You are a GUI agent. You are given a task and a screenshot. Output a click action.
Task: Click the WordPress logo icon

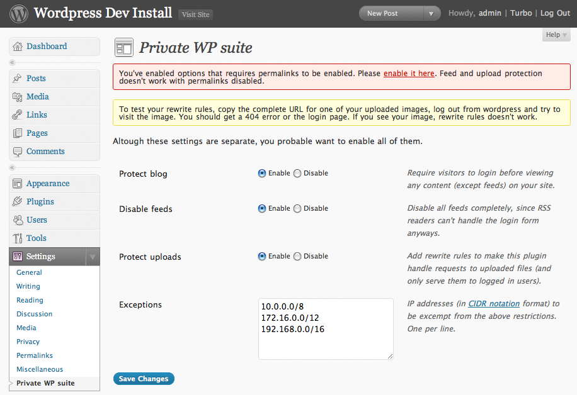coord(18,13)
